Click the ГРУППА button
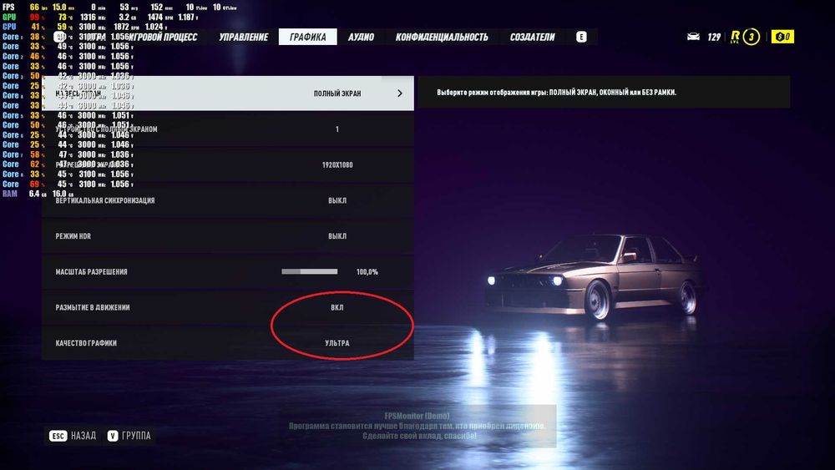Screen dimensions: 835x470 136,436
